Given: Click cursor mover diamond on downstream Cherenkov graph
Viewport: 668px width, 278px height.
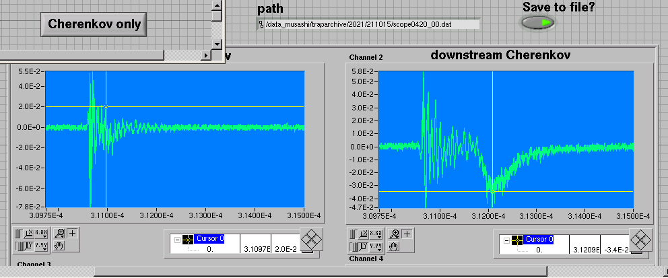Looking at the screenshot, I should click(x=641, y=240).
